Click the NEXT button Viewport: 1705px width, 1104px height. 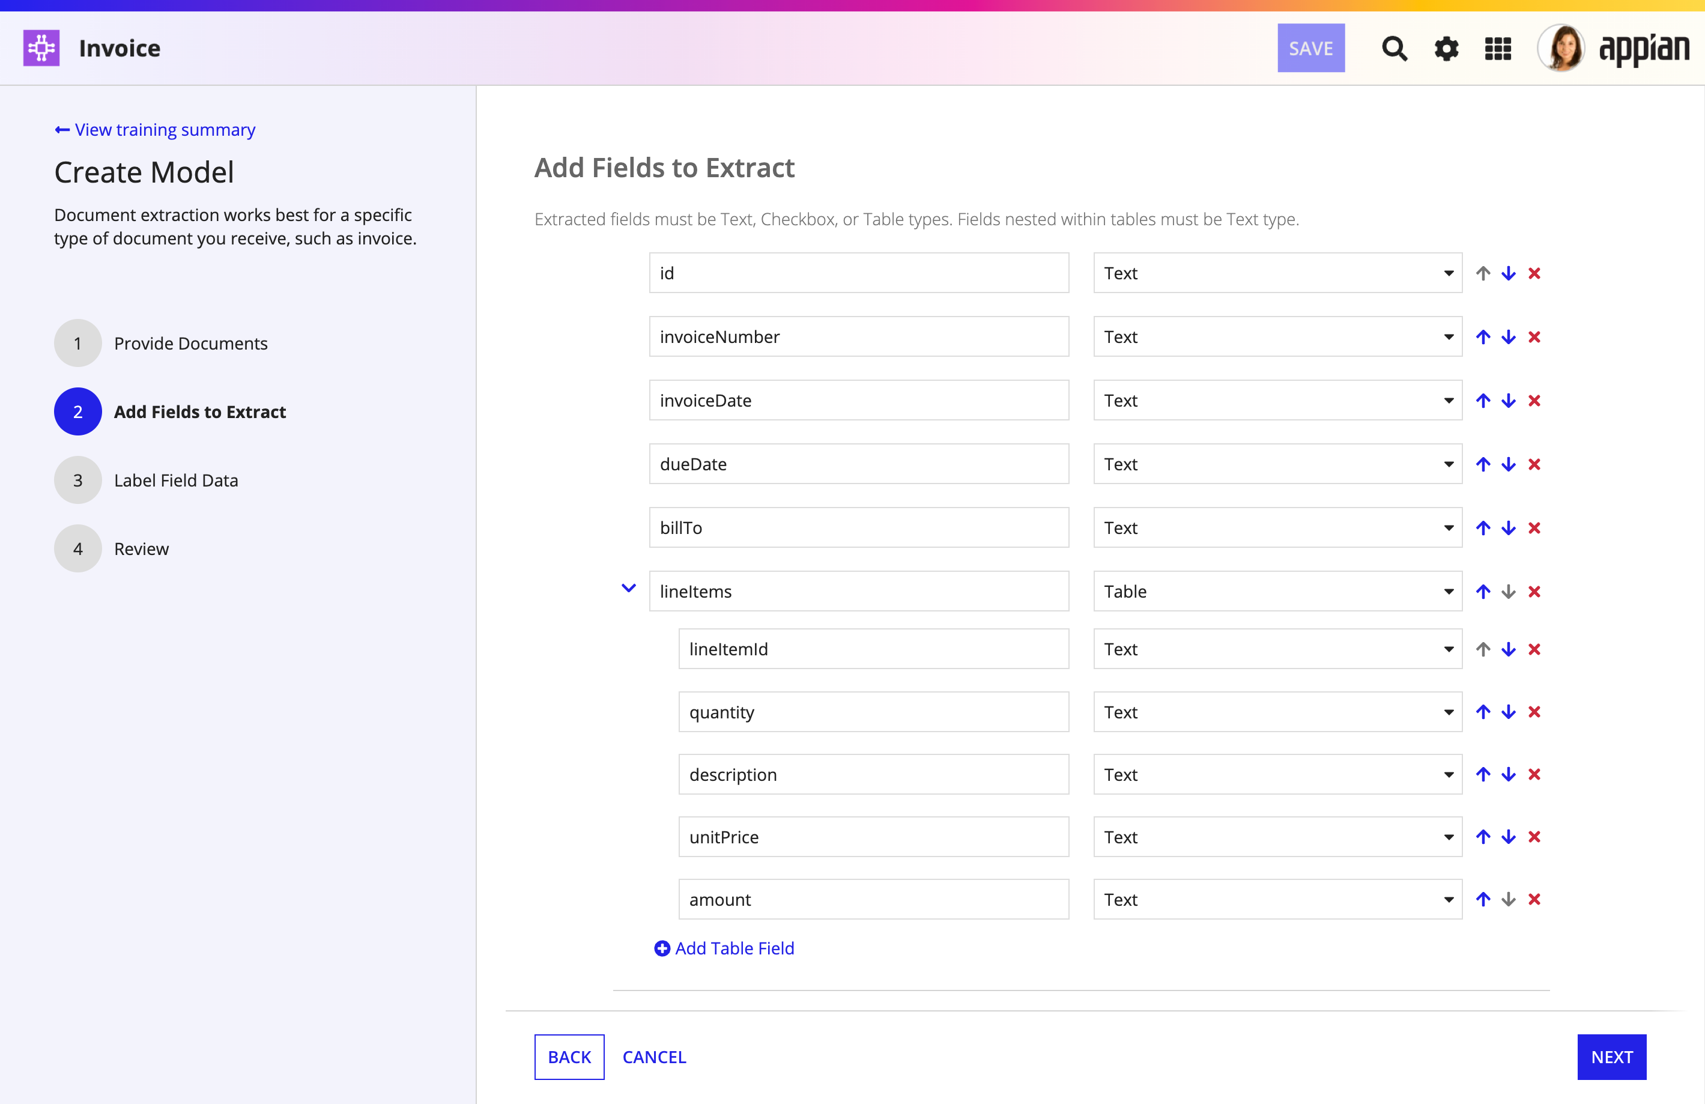1612,1057
